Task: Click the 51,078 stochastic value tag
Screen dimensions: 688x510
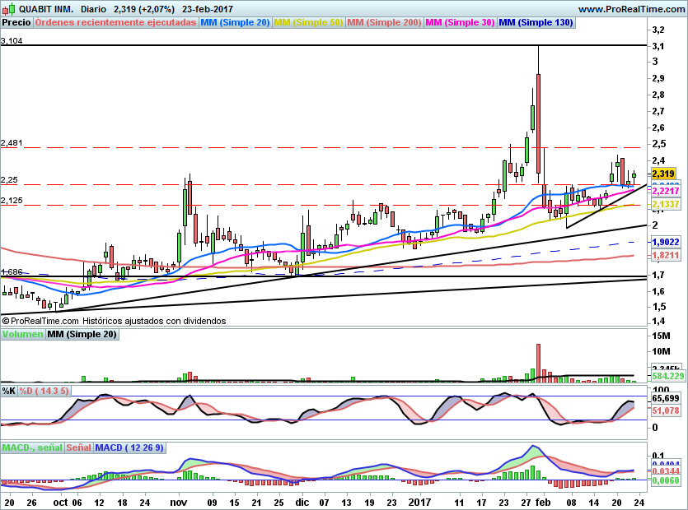Action: coord(666,410)
